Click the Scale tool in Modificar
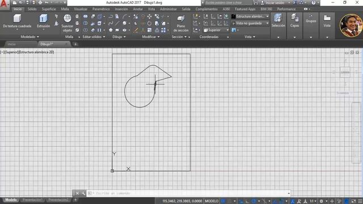This screenshot has height=204, width=363. (149, 30)
